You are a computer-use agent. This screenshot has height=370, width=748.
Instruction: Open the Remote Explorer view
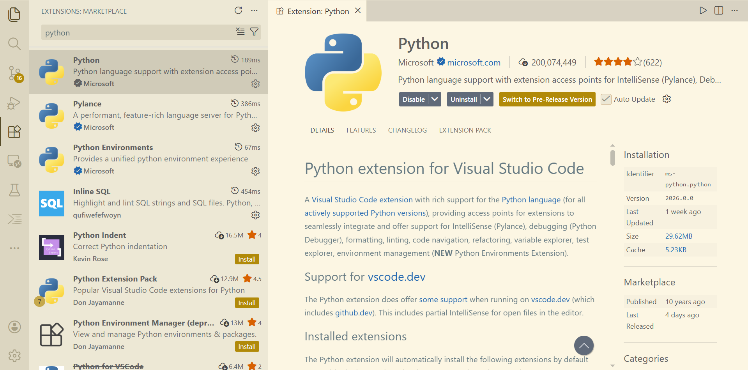(x=14, y=161)
